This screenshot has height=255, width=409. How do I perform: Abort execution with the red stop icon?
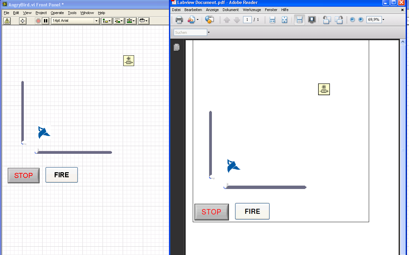coord(39,21)
